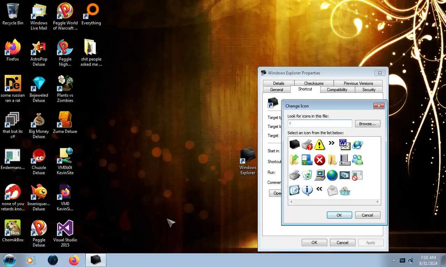The image size is (446, 267).
Task: Confirm Change Icon dialog with OK
Action: [x=339, y=215]
